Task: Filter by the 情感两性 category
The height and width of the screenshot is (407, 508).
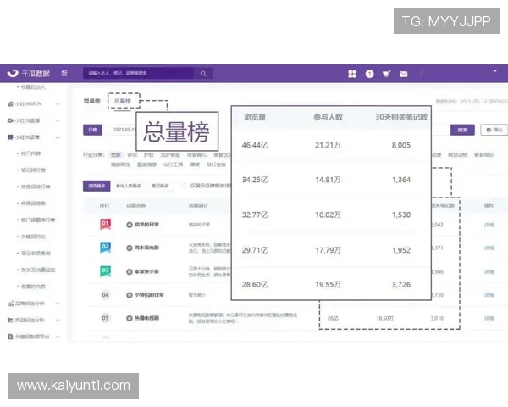Action: 120,164
